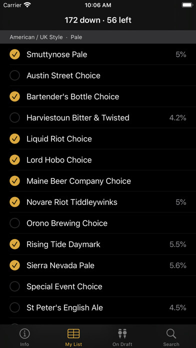This screenshot has height=348, width=196.
Task: Tap the 172 down 56 left title
Action: pyautogui.click(x=98, y=20)
